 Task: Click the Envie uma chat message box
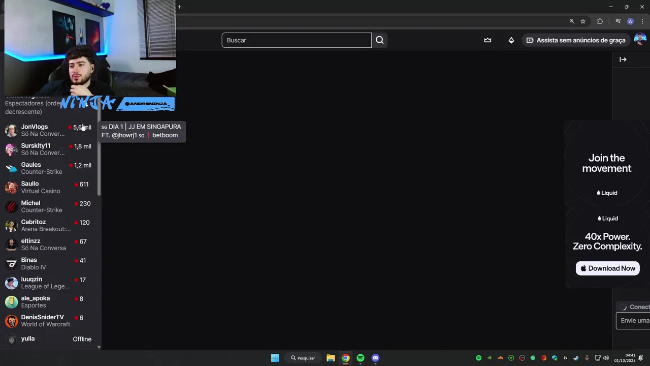click(633, 321)
